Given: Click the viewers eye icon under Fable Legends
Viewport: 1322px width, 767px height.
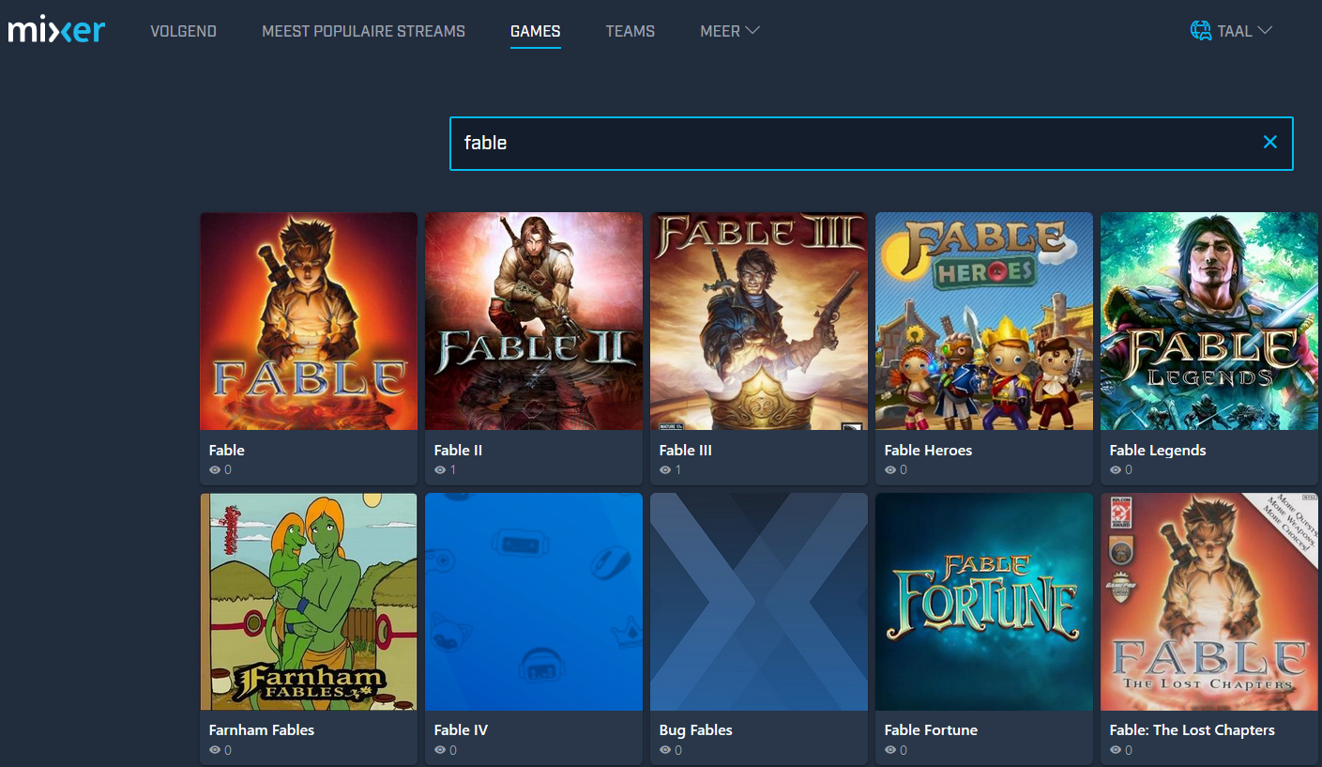Looking at the screenshot, I should pos(1116,469).
